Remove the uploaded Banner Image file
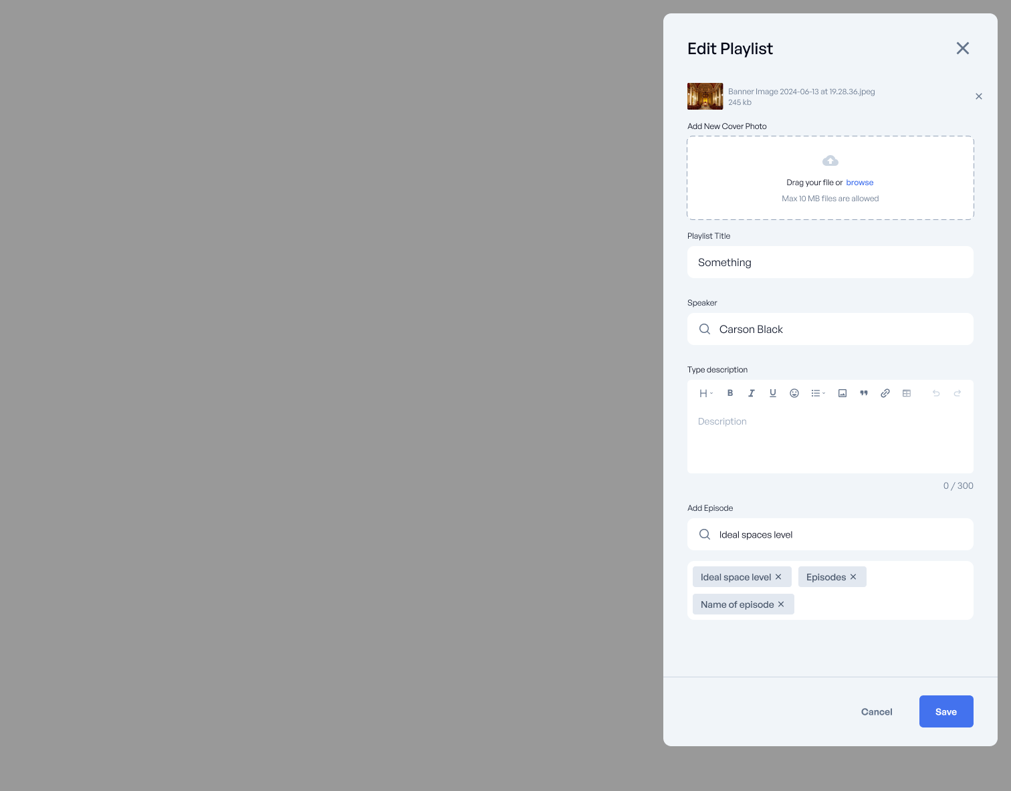1011x791 pixels. (x=979, y=96)
